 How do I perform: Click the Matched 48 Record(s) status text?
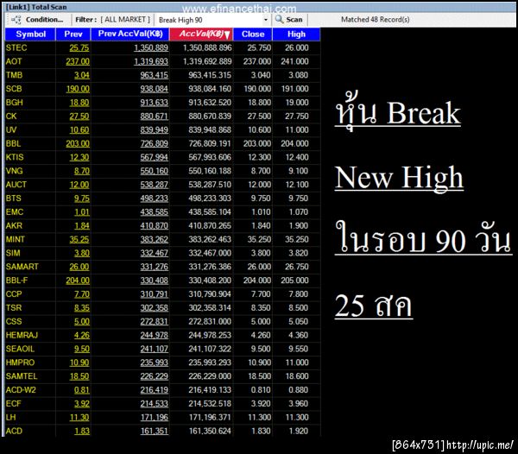click(x=376, y=20)
